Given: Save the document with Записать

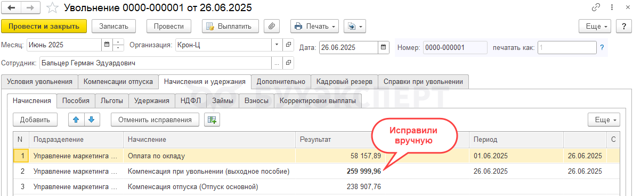Looking at the screenshot, I should 114,26.
